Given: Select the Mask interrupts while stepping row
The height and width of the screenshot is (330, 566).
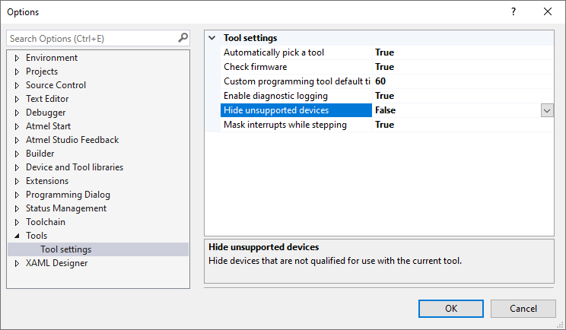Looking at the screenshot, I should pos(285,125).
